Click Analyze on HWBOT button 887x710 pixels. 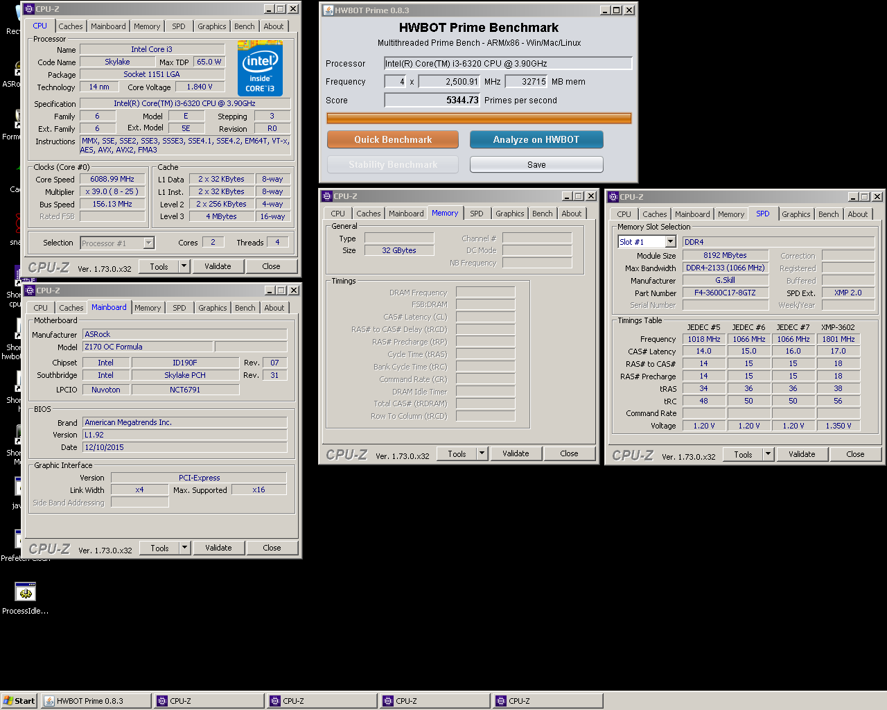[536, 139]
